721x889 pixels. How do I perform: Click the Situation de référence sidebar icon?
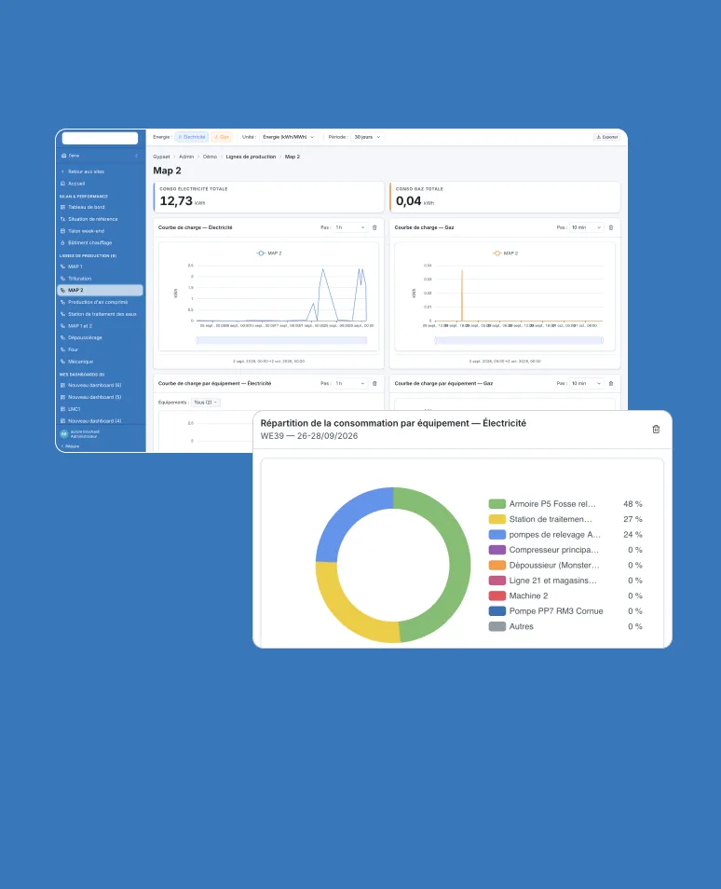(63, 219)
